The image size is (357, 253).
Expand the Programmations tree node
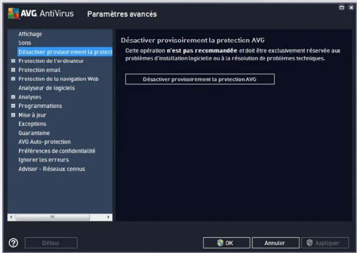point(13,106)
